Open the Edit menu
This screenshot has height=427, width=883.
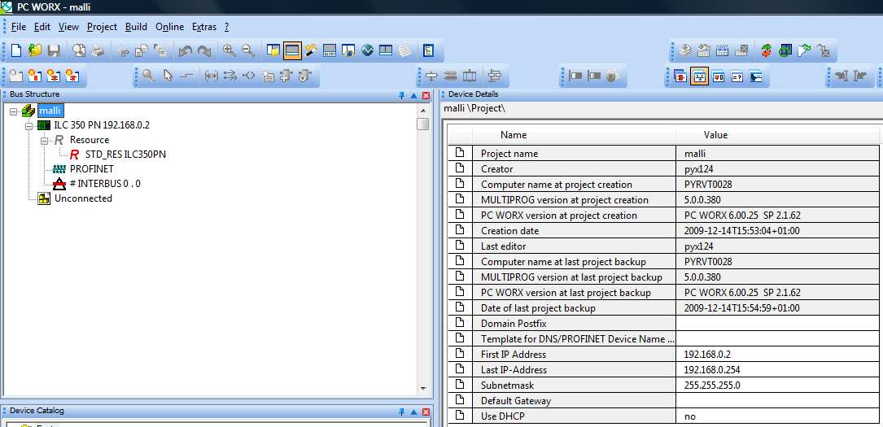pos(42,27)
